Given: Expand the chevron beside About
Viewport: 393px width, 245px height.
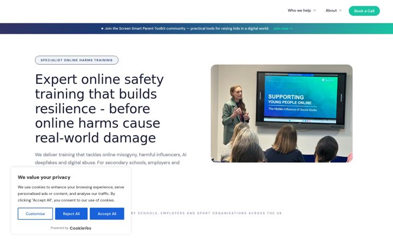Looking at the screenshot, I should point(340,10).
